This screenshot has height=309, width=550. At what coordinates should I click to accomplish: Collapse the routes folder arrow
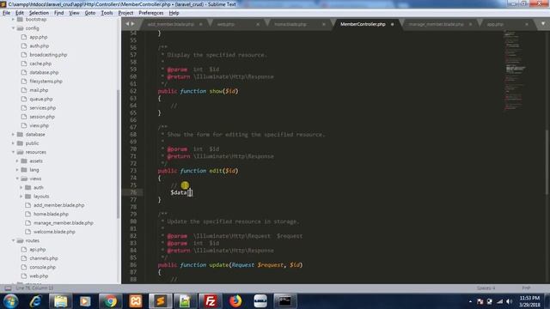click(14, 240)
